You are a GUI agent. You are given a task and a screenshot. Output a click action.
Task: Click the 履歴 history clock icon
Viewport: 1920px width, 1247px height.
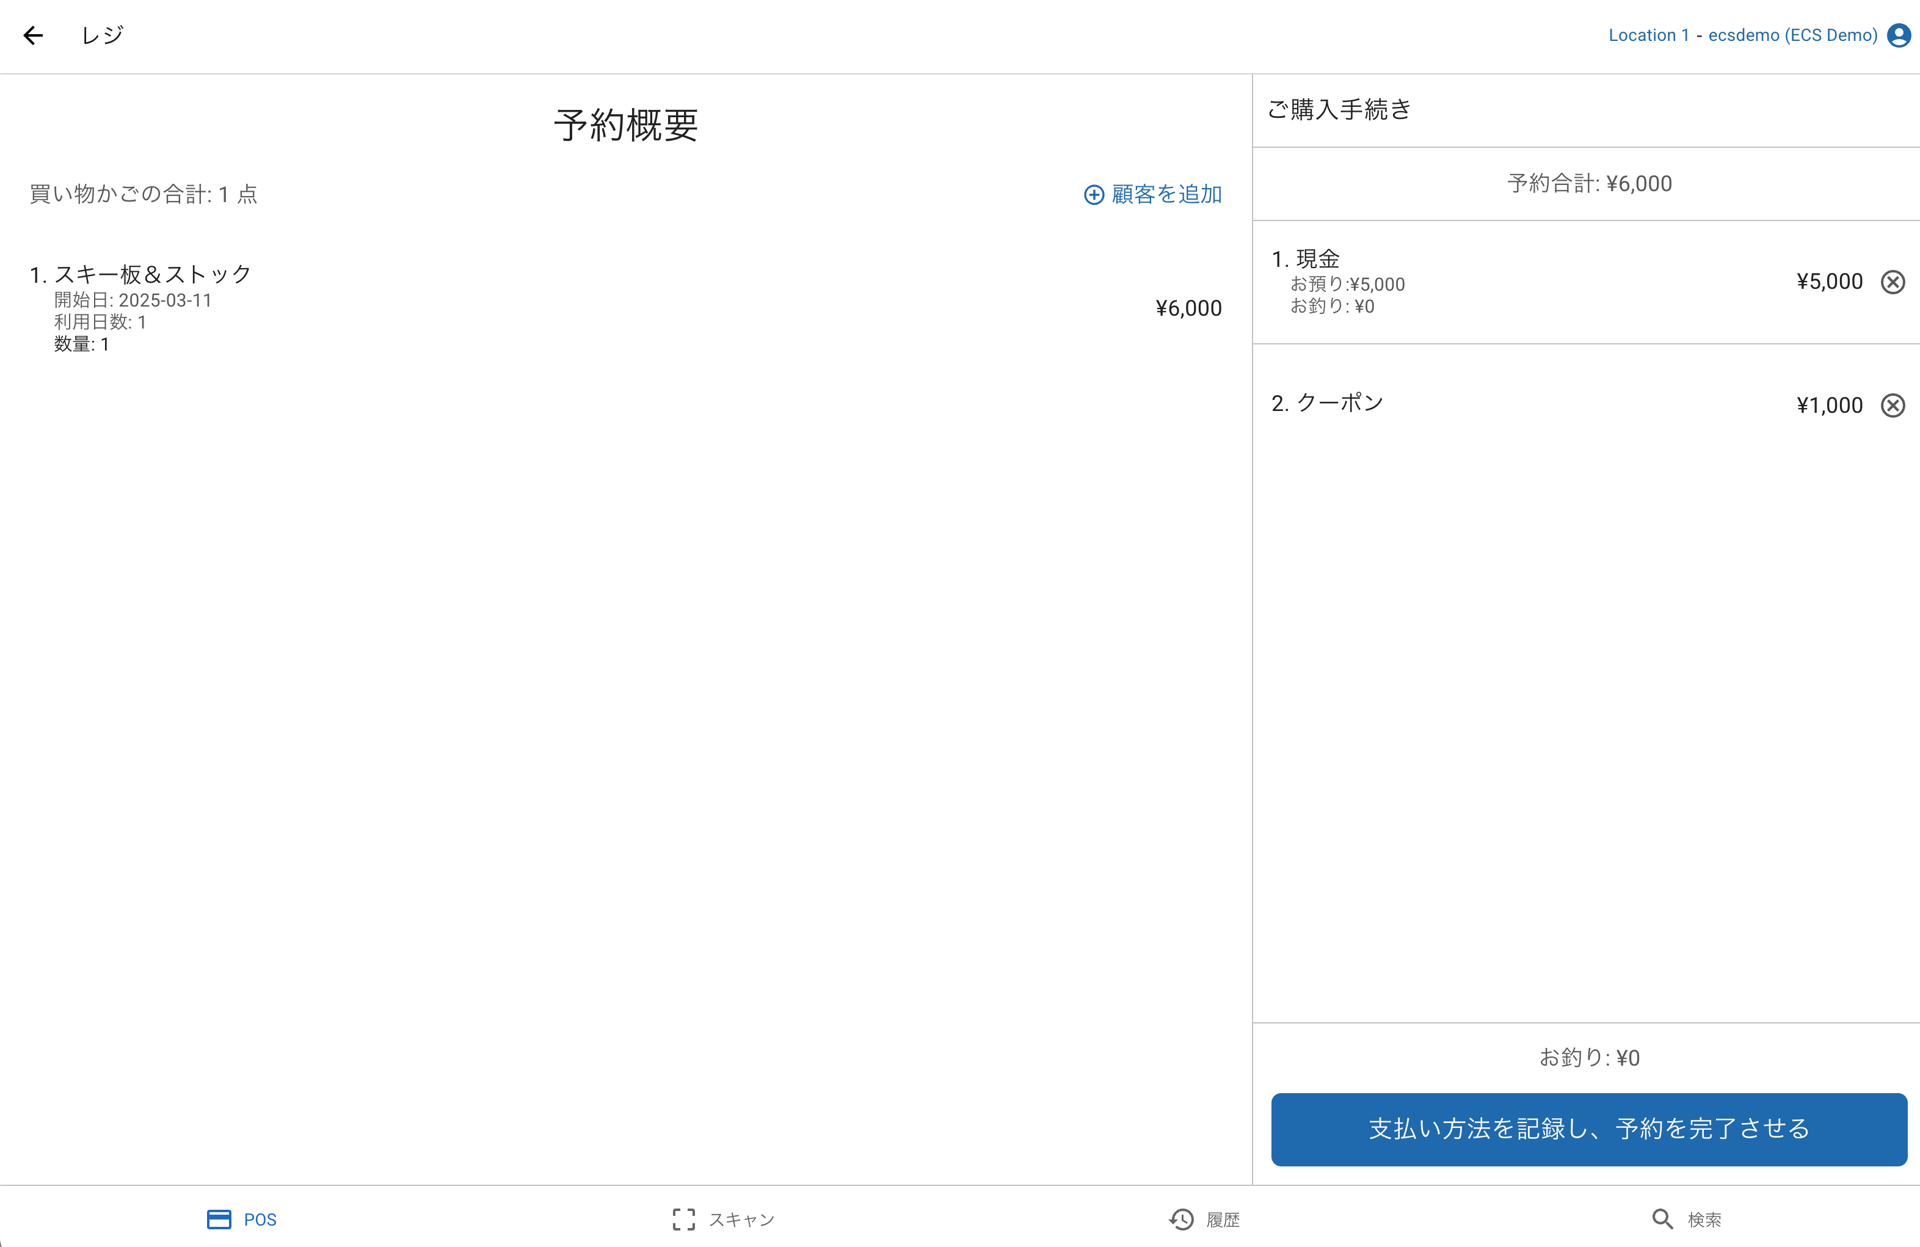(1181, 1219)
